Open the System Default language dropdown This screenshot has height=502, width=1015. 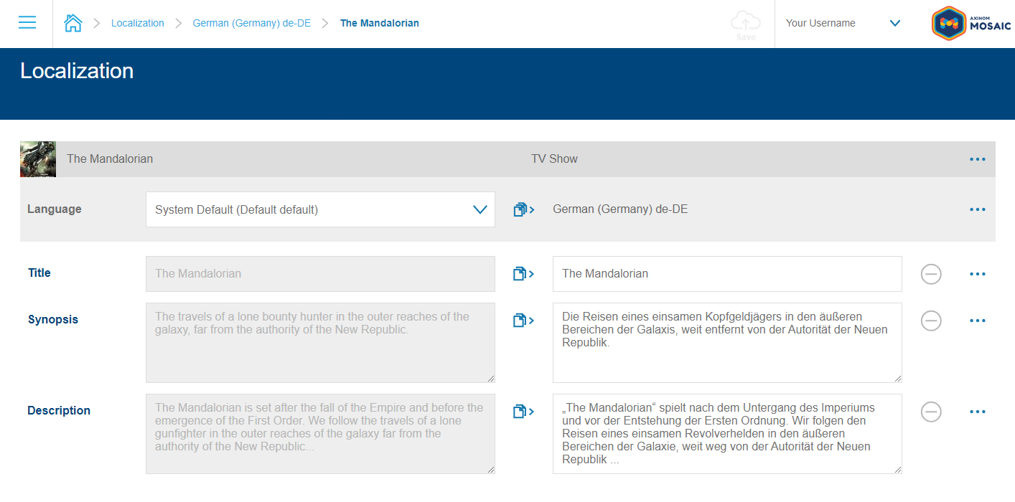320,209
